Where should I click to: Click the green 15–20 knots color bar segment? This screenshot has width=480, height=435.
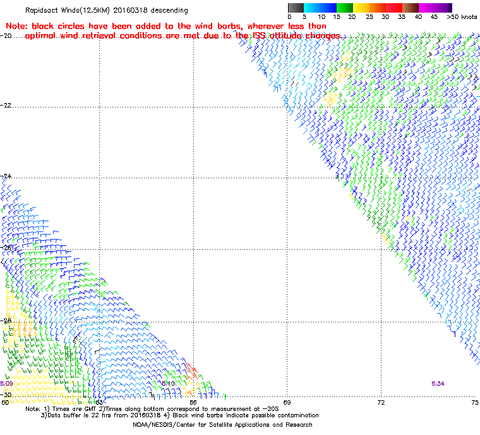point(345,8)
